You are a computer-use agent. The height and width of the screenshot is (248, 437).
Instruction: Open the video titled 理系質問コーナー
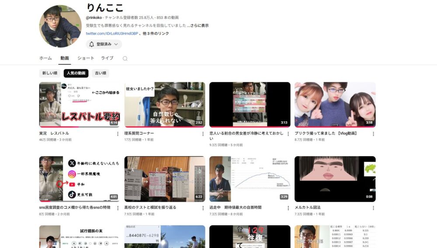click(x=139, y=133)
